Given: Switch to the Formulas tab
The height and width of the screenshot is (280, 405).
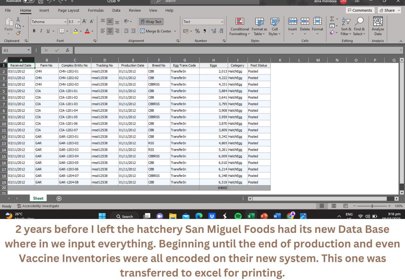Looking at the screenshot, I should click(x=96, y=10).
